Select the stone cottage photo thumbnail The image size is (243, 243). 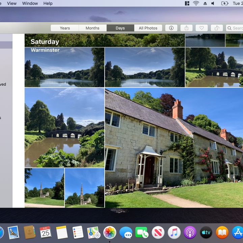coord(174,148)
